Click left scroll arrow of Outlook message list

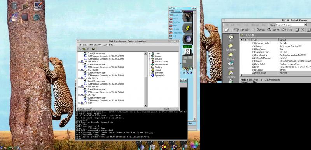click(241, 76)
